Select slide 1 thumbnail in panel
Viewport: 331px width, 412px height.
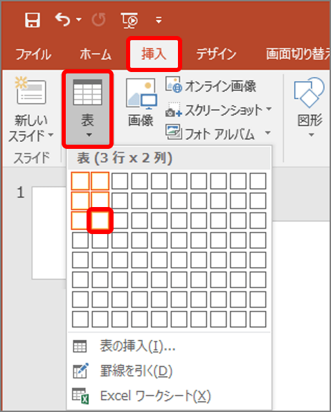pyautogui.click(x=49, y=233)
